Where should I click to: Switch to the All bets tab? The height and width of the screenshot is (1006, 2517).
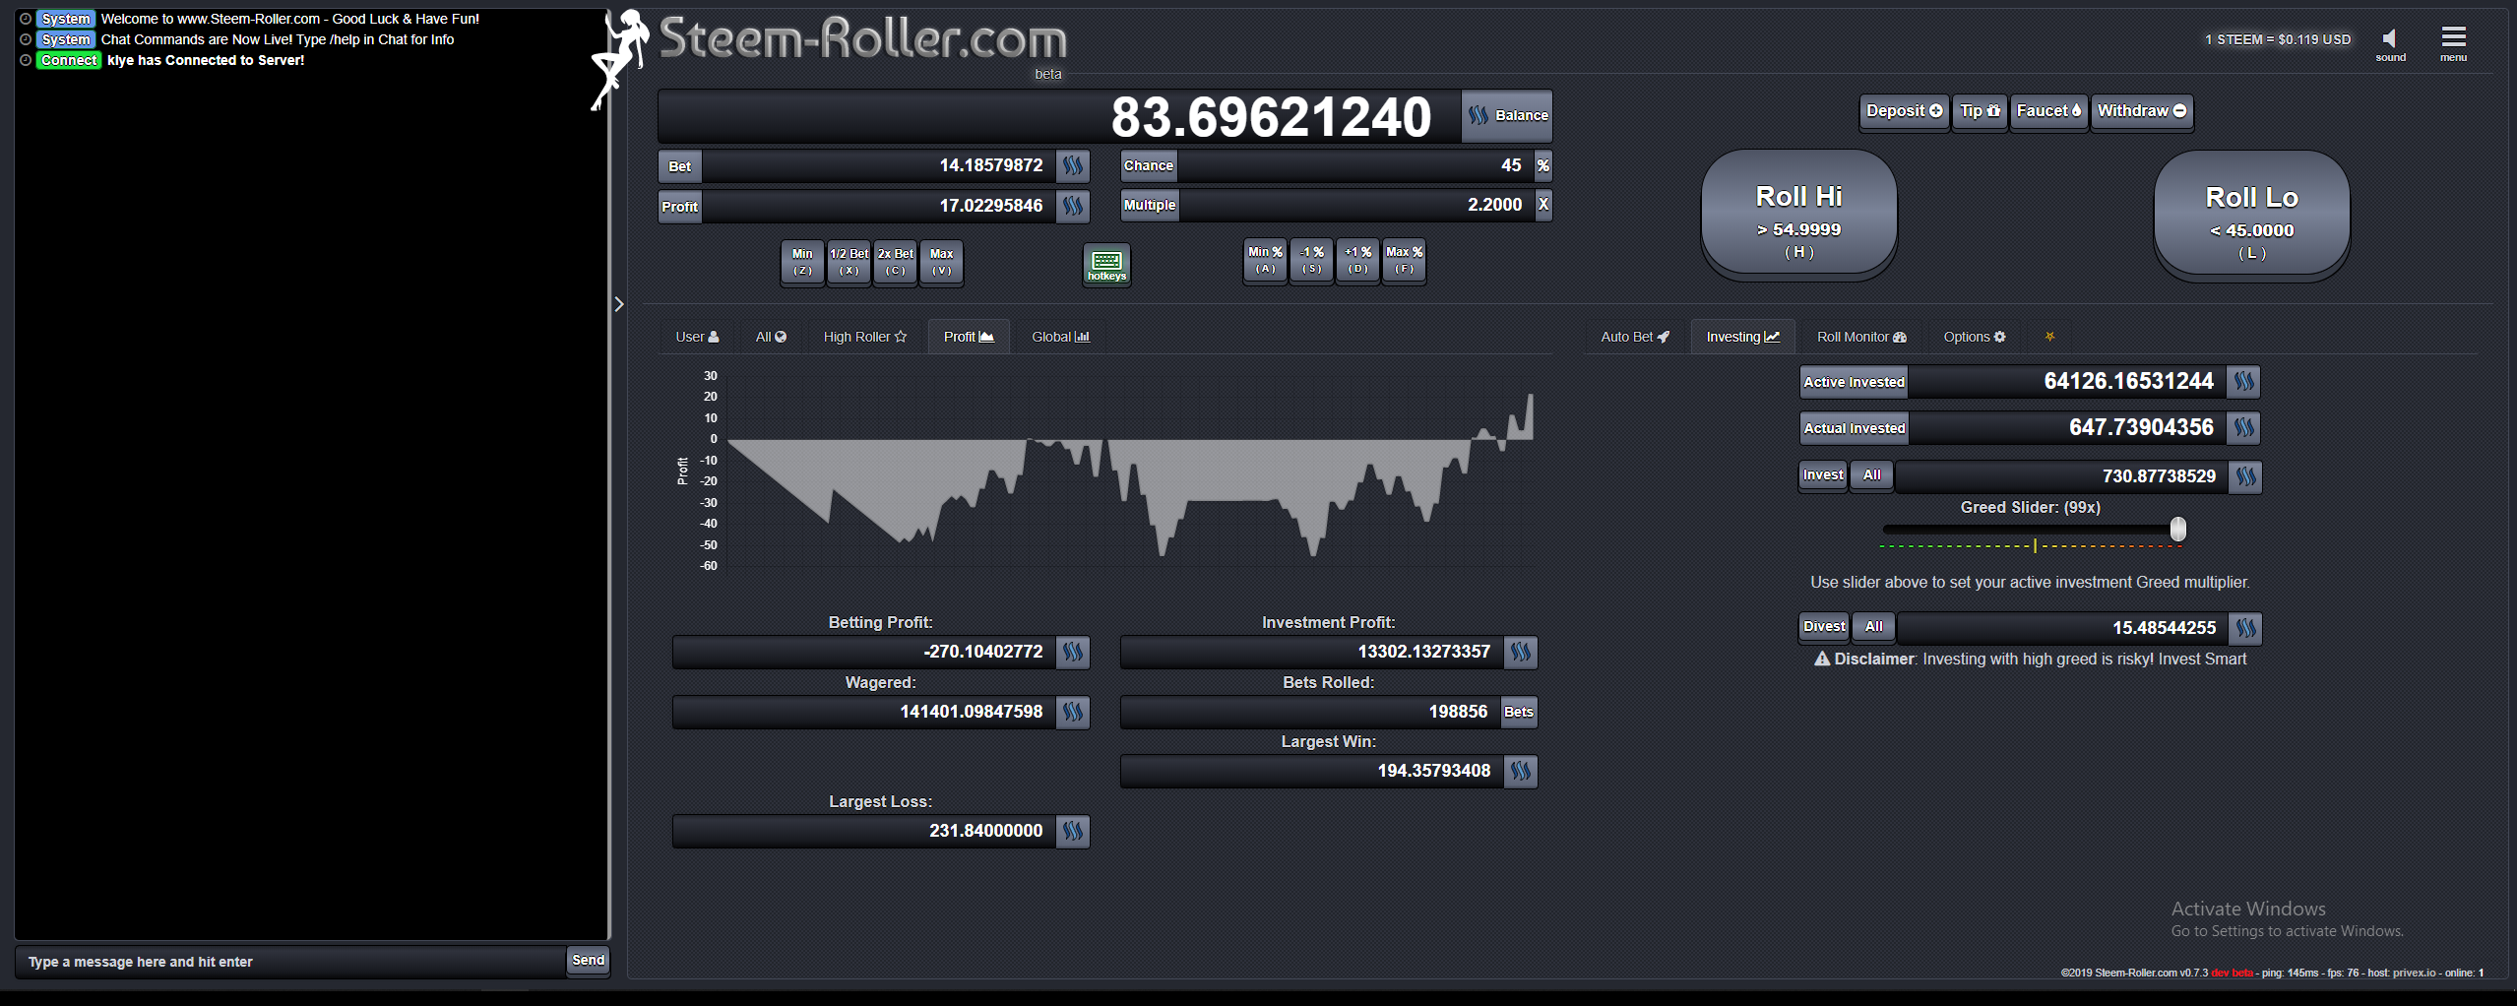[x=771, y=337]
